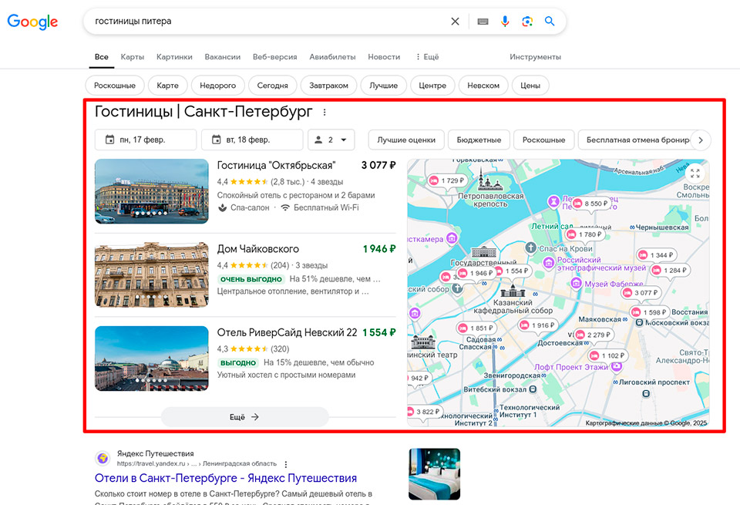The height and width of the screenshot is (505, 740).
Task: Go to Google home via the logo
Action: 32,22
